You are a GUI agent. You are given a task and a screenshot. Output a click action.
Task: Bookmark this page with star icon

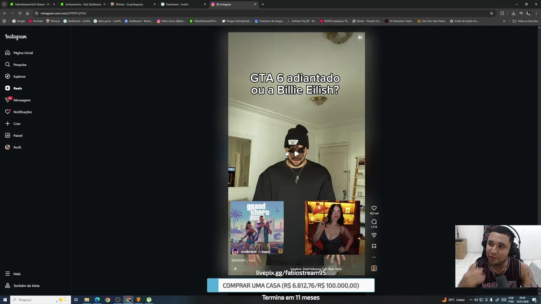tap(491, 13)
